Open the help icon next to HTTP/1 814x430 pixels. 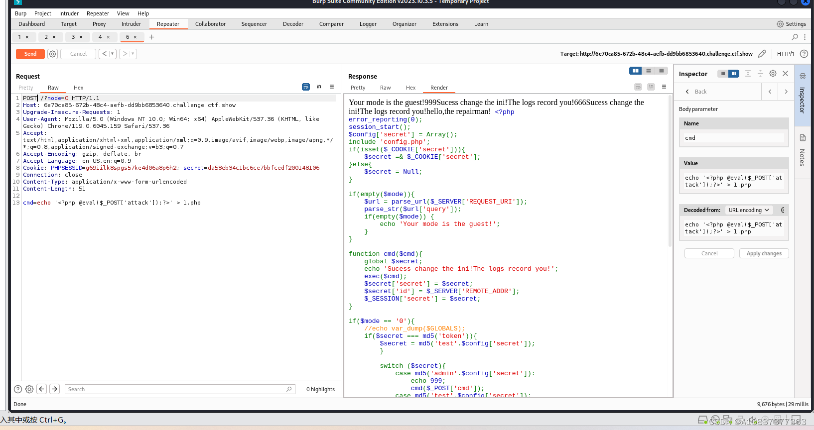(x=804, y=54)
